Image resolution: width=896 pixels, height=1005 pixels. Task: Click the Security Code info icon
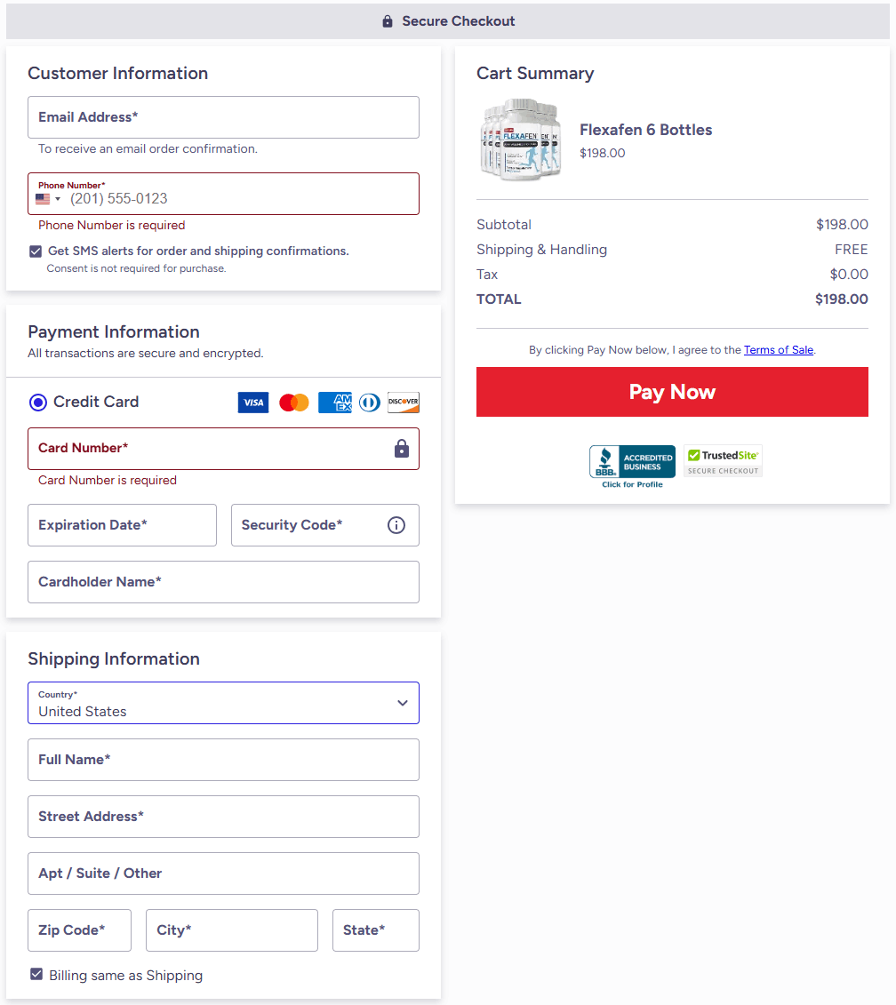pyautogui.click(x=396, y=525)
